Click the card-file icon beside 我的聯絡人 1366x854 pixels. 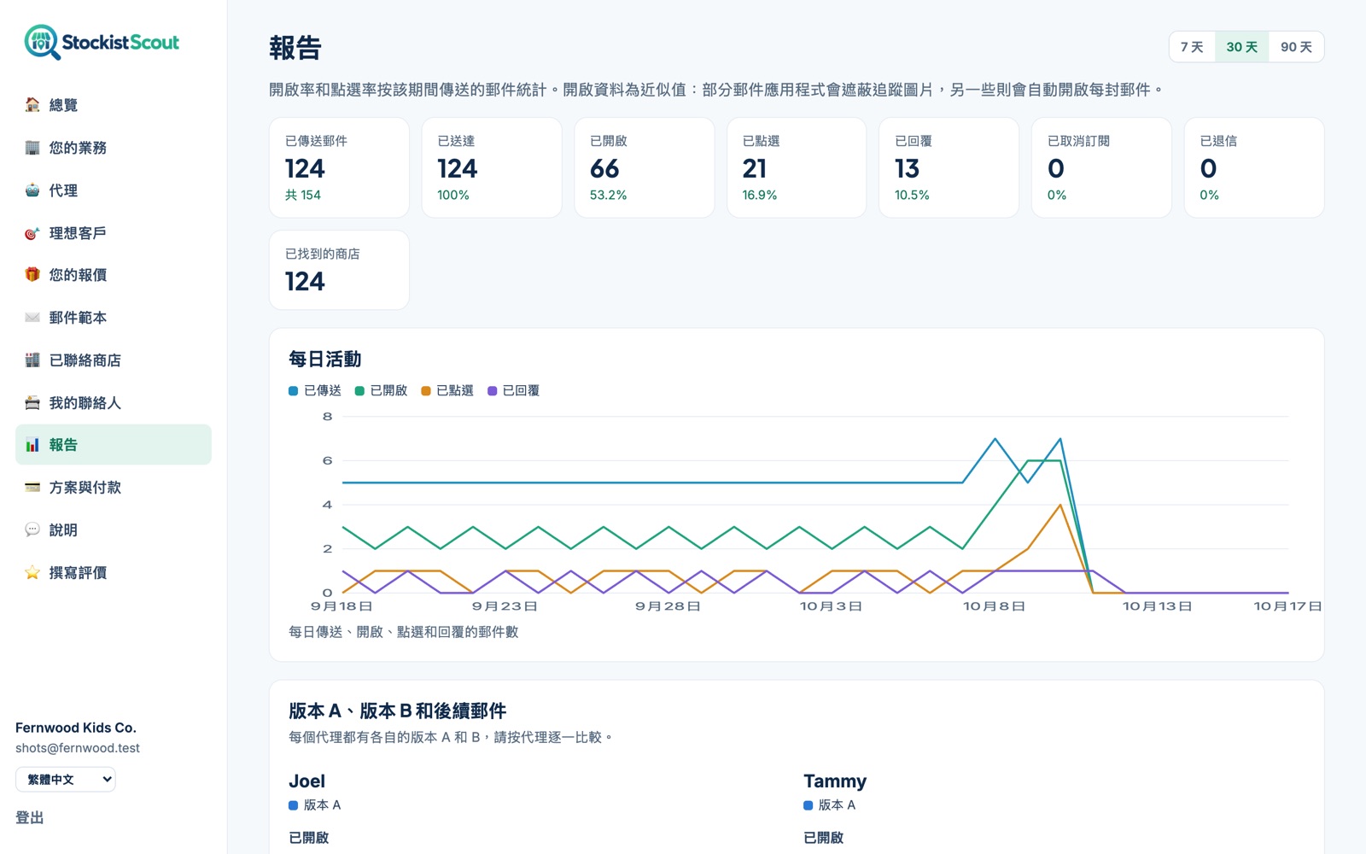32,403
